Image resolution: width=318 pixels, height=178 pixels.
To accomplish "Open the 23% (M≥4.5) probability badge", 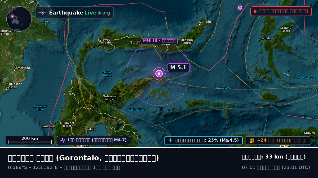I will click(x=203, y=140).
